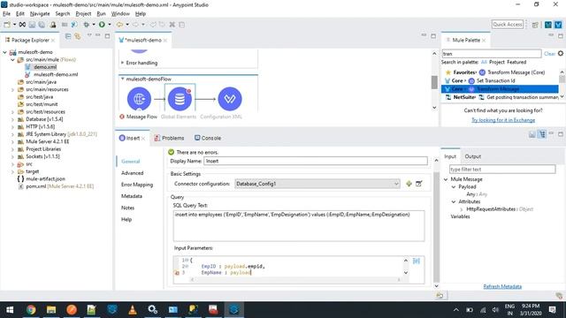Click Try looking for it in Exchange
This screenshot has height=318, width=566.
click(x=503, y=120)
